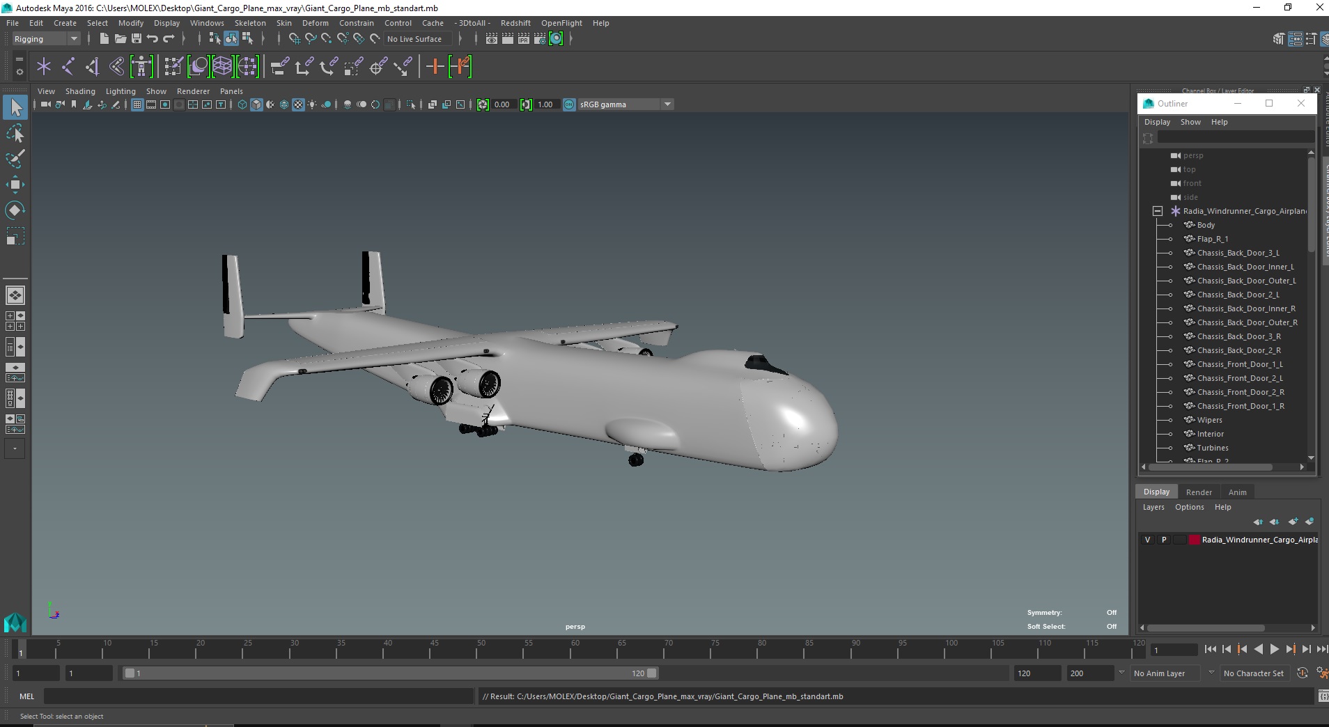This screenshot has height=727, width=1329.
Task: Open the Skeleton menu
Action: point(250,23)
